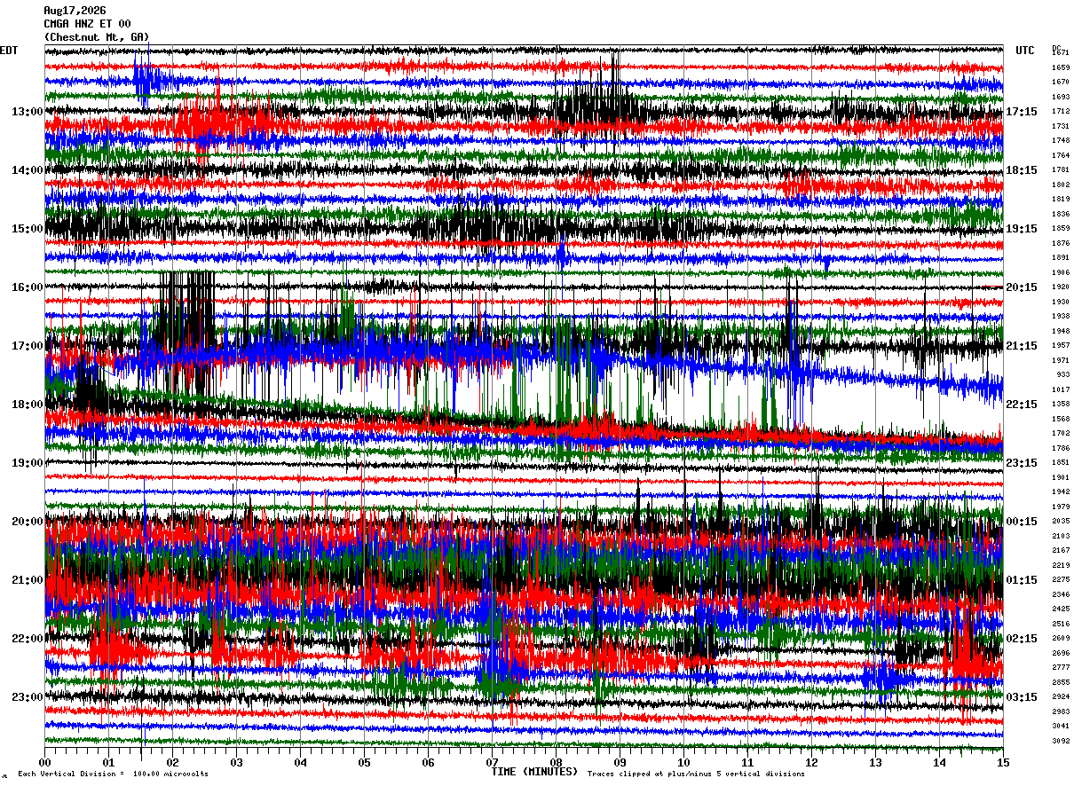Click the '18:00' EDT time label
This screenshot has width=1074, height=786.
28,405
